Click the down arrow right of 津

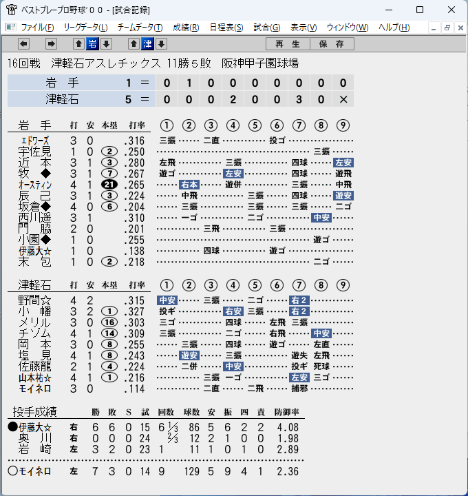coord(161,43)
